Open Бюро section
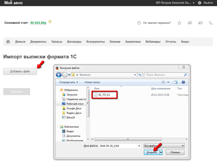 coord(185,42)
